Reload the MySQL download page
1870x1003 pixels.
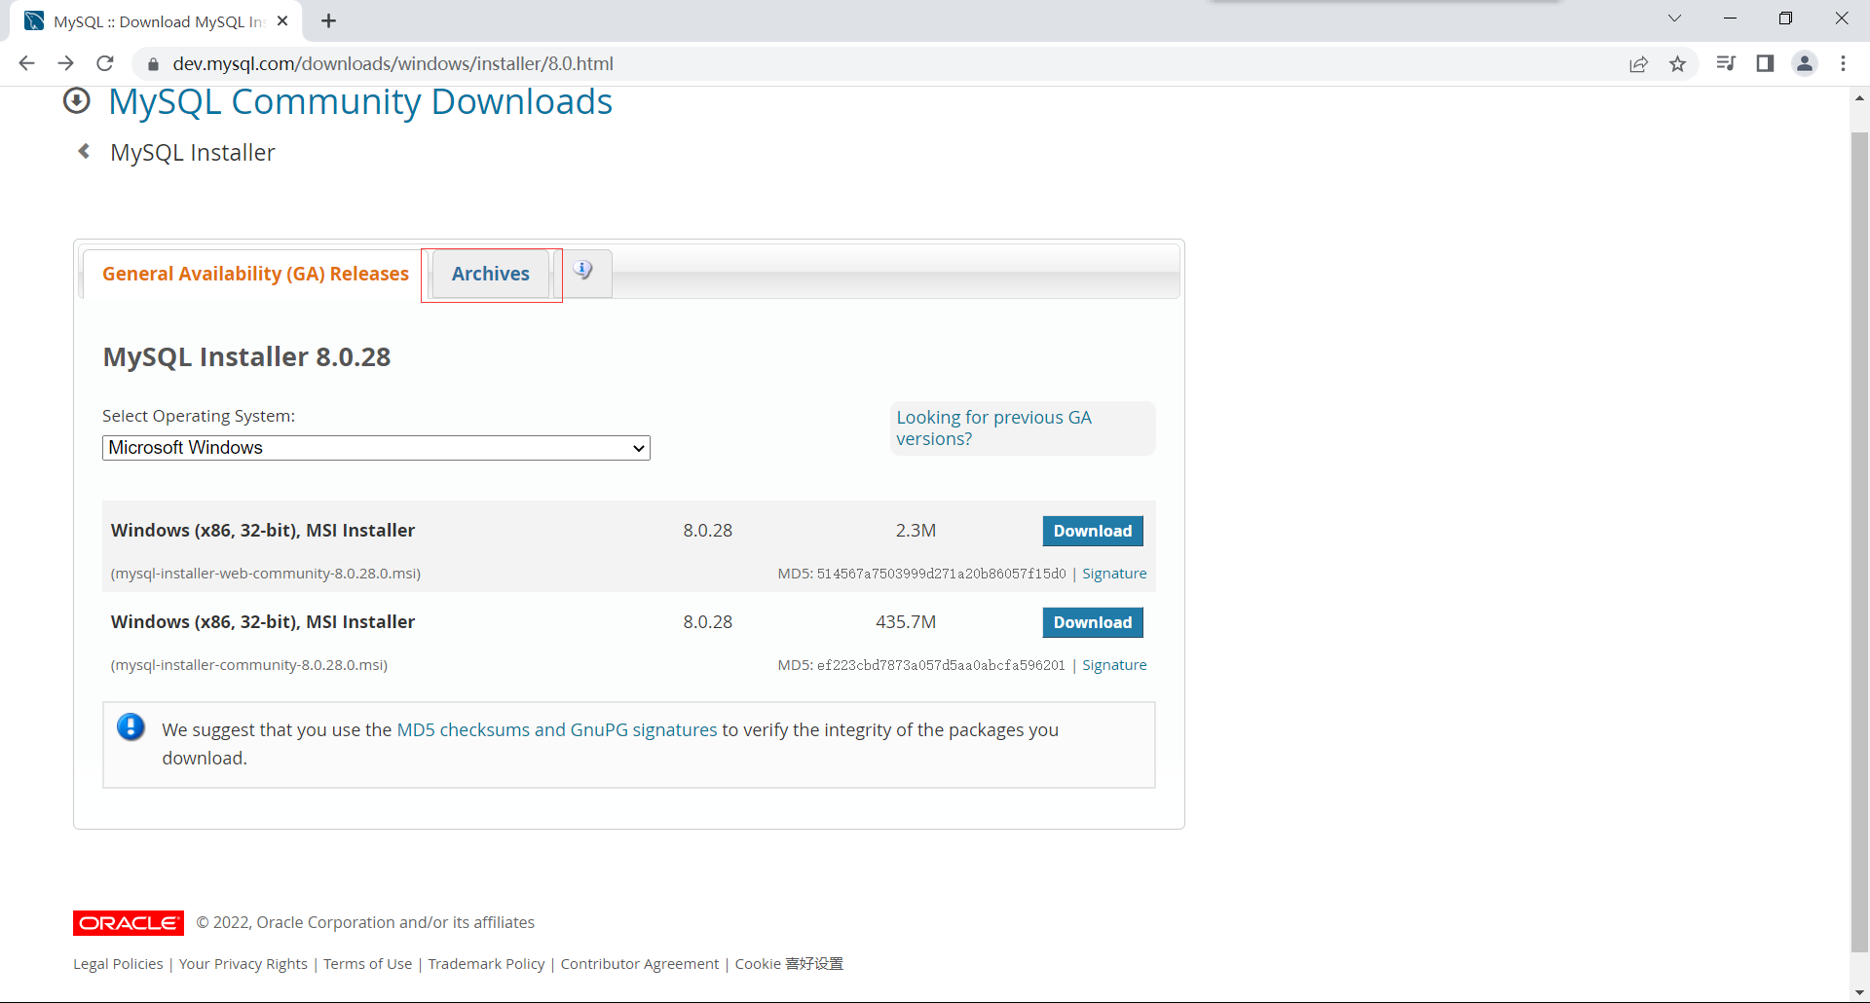pyautogui.click(x=105, y=63)
